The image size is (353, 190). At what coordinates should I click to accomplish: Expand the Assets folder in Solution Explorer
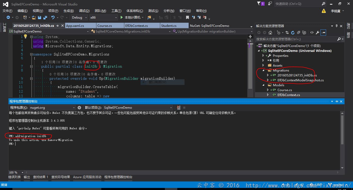[263, 65]
